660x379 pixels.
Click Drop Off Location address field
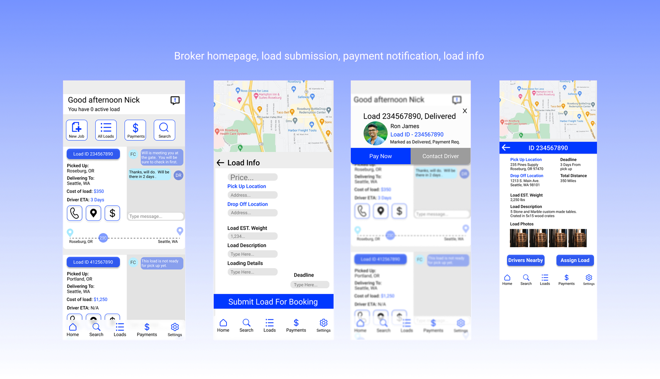pyautogui.click(x=252, y=213)
